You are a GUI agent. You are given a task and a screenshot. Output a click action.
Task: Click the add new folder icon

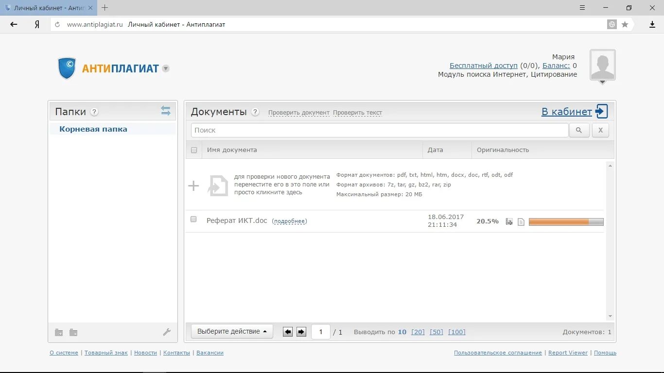59,333
